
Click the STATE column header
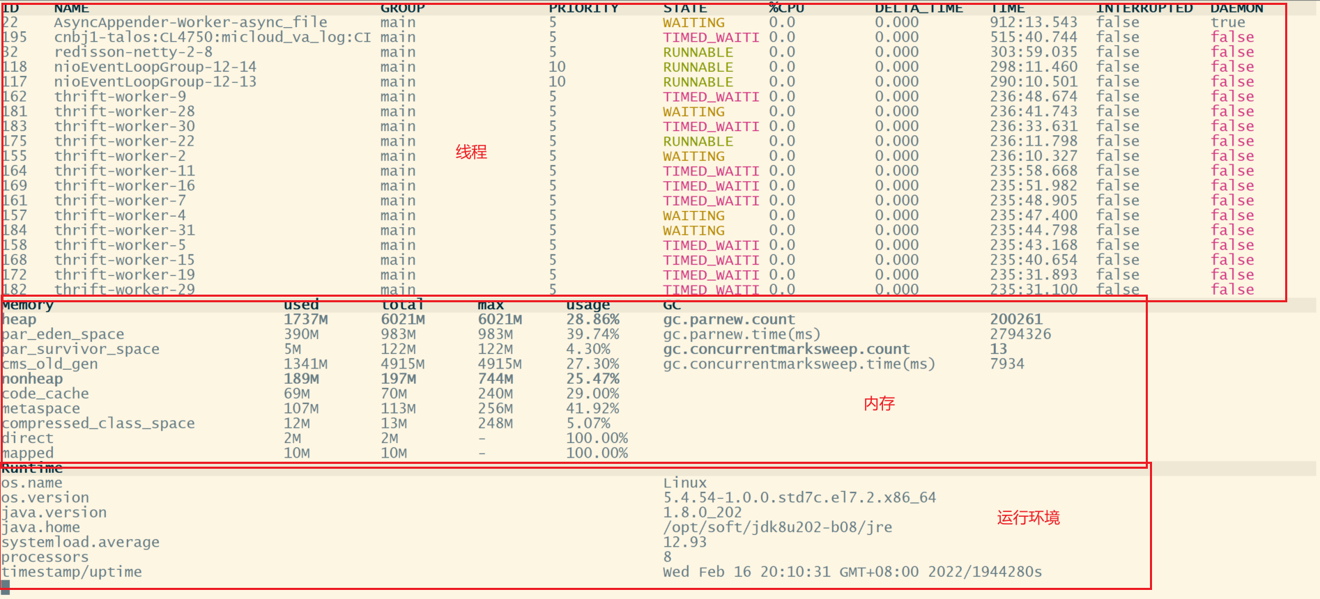pyautogui.click(x=685, y=8)
